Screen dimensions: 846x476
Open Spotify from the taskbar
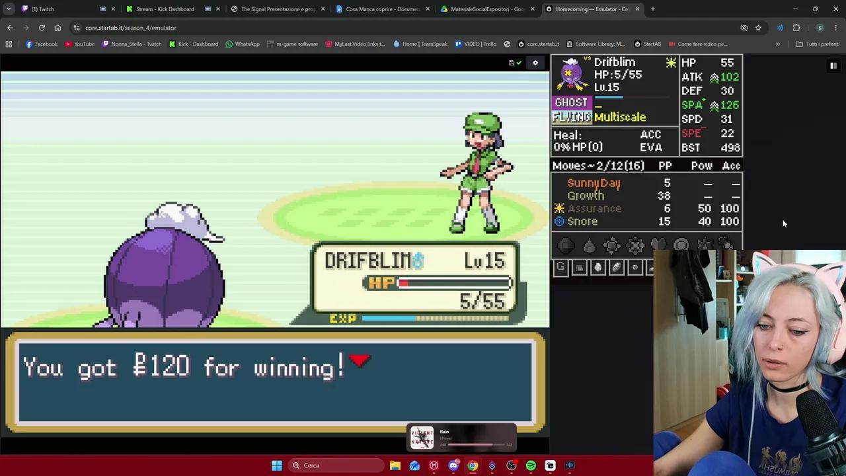(531, 465)
